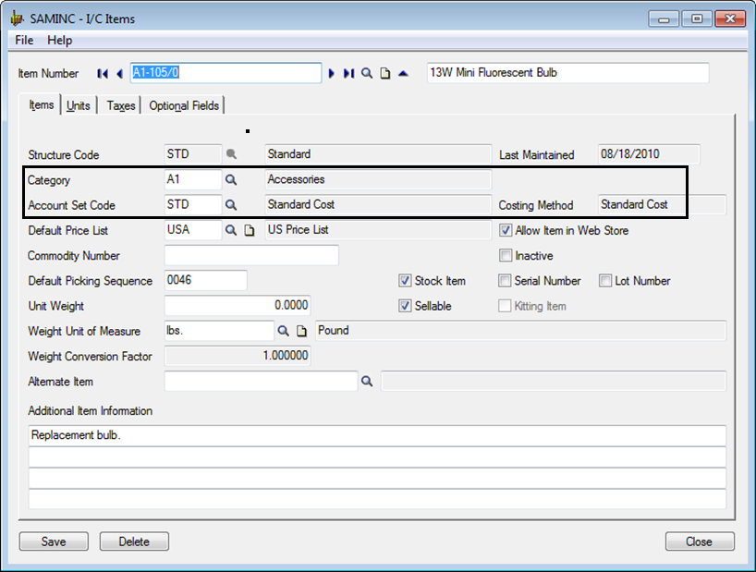Screen dimensions: 756x572
Task: Switch to the Optional Fields tab
Action: coord(184,105)
